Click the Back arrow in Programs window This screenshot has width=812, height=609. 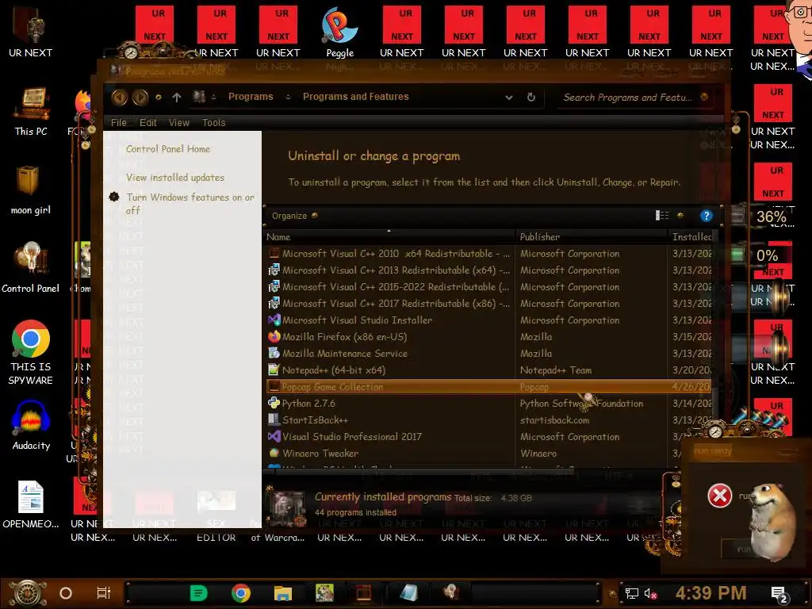pos(120,97)
